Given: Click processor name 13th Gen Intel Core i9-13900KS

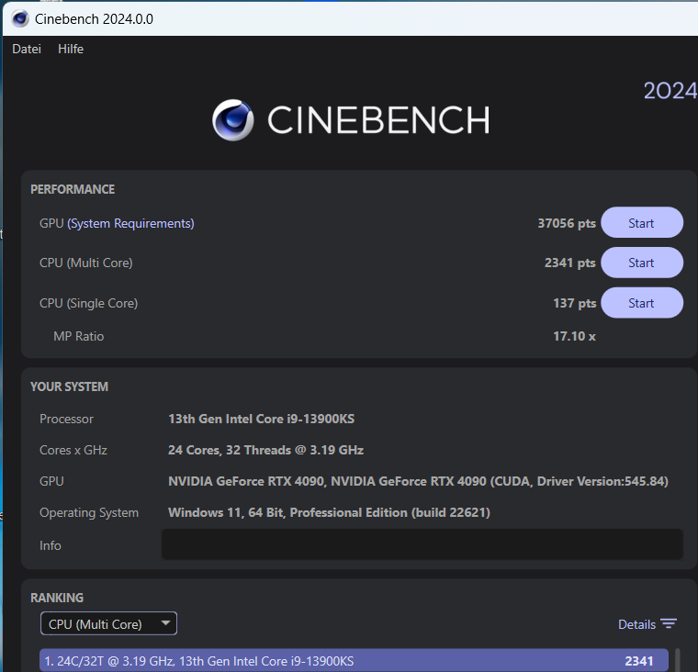Looking at the screenshot, I should pyautogui.click(x=262, y=419).
